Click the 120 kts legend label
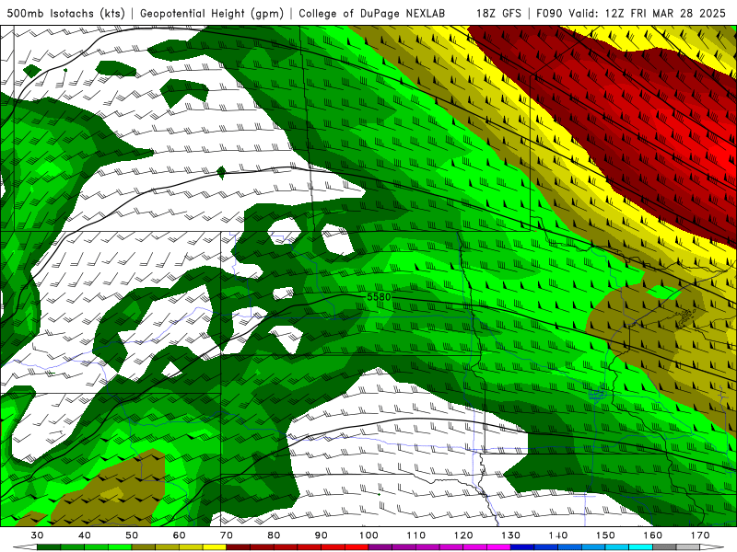737x552 pixels. tap(463, 535)
